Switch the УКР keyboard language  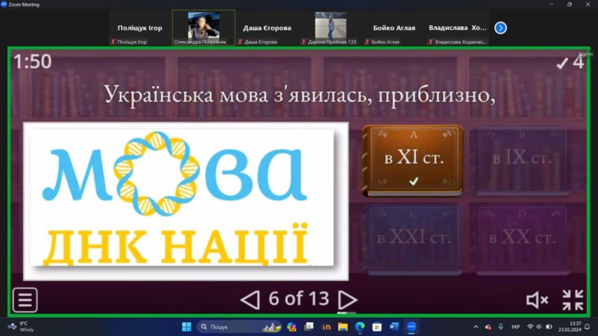click(x=516, y=327)
